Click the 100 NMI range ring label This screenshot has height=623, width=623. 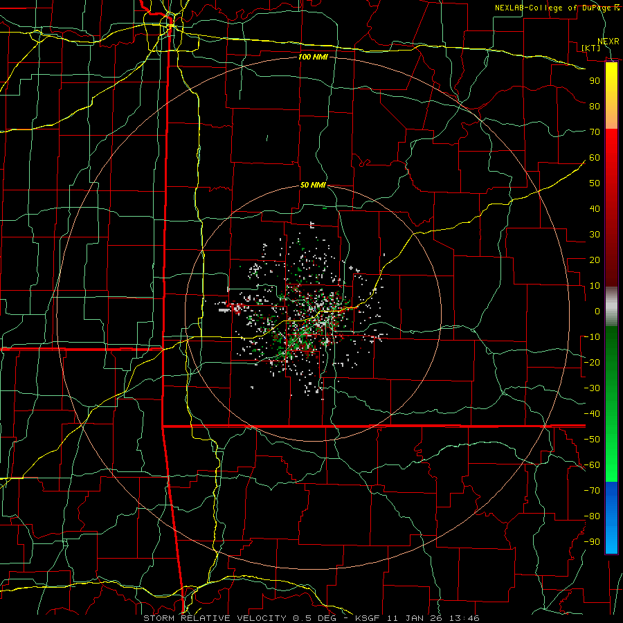coord(313,57)
